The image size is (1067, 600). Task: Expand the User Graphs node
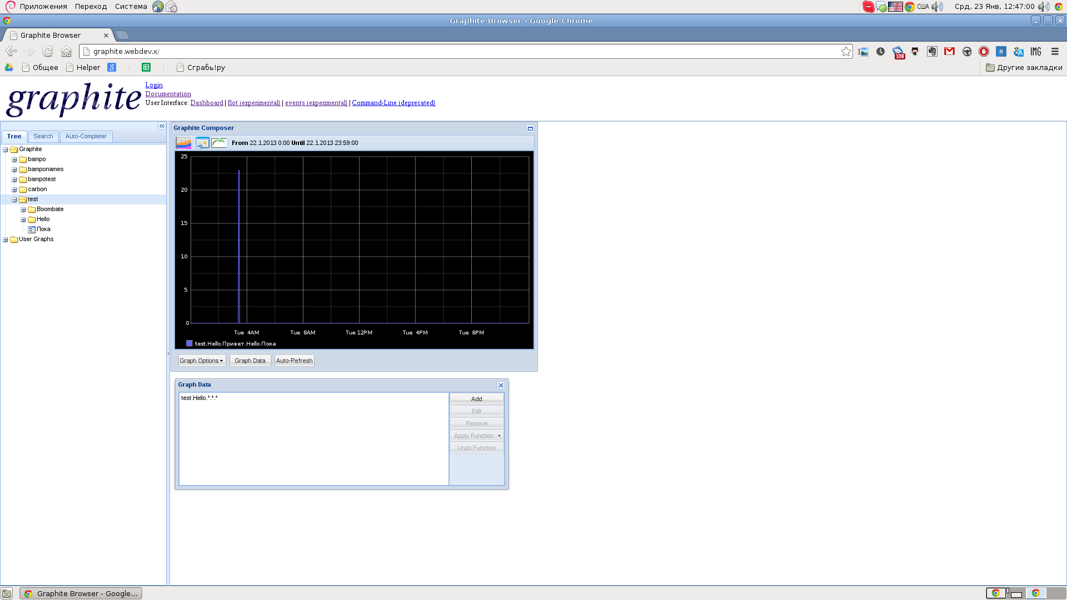click(x=6, y=239)
